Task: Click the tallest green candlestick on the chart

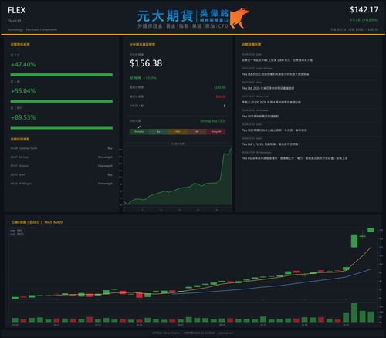Action: pyautogui.click(x=354, y=241)
